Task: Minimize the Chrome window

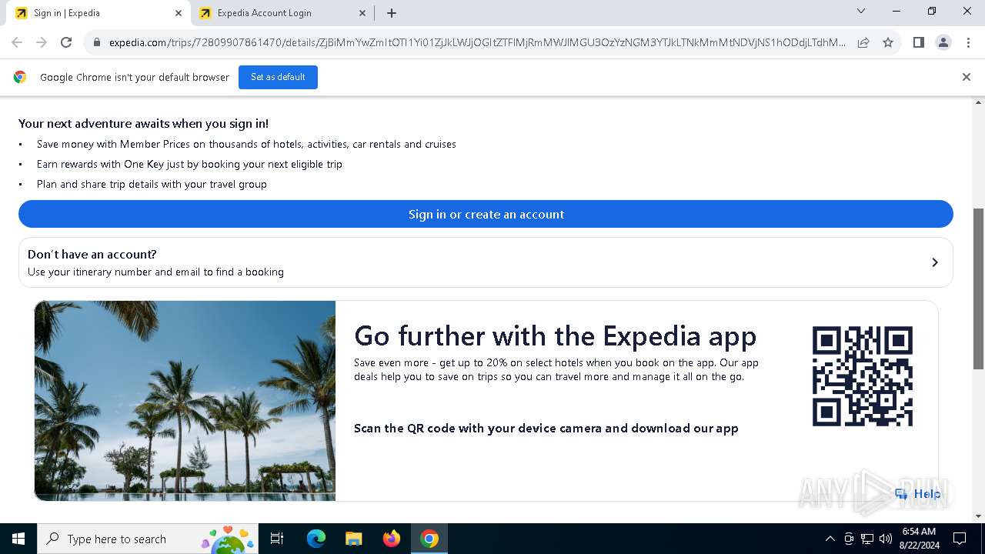Action: (897, 12)
